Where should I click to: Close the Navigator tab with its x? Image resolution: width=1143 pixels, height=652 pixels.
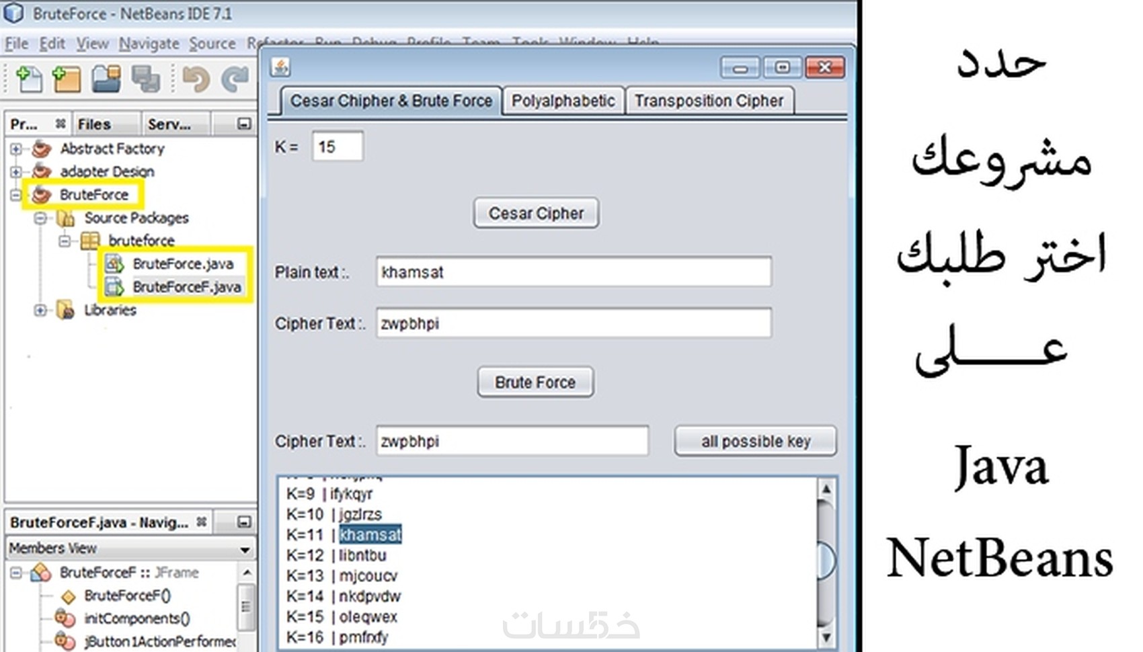coord(201,522)
